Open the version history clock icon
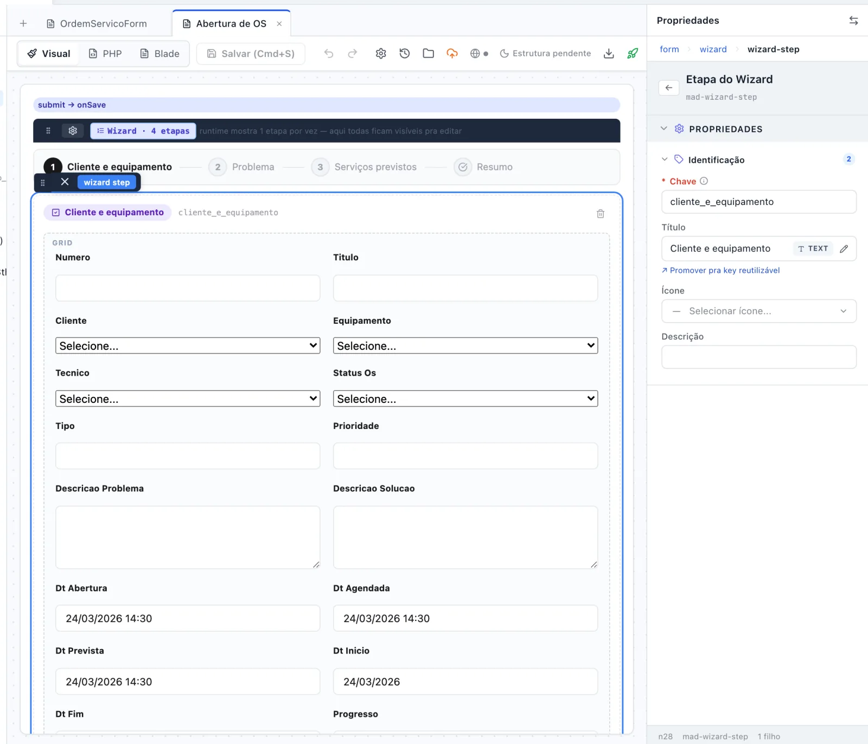Viewport: 868px width, 744px height. click(x=405, y=53)
